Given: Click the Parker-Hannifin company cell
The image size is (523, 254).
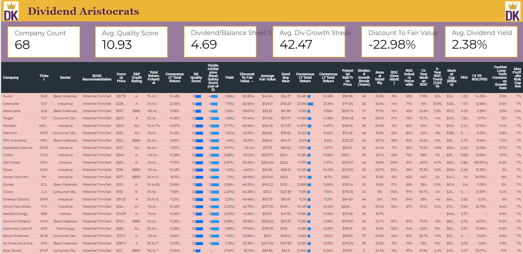Looking at the screenshot, I should coord(15,177).
